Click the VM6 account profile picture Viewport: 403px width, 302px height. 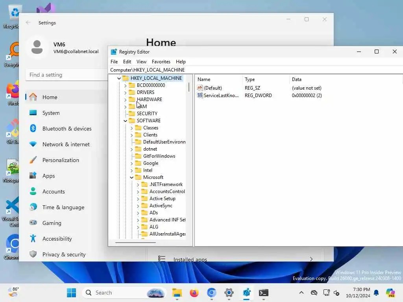pyautogui.click(x=37, y=47)
